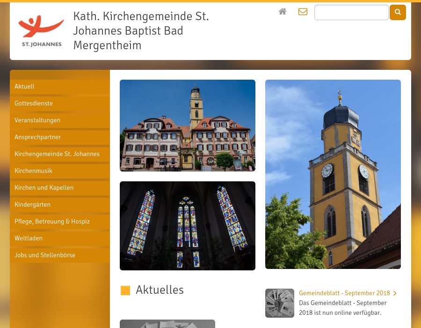Viewport: 421px width, 328px height.
Task: Click the church tower photo
Action: tap(333, 174)
